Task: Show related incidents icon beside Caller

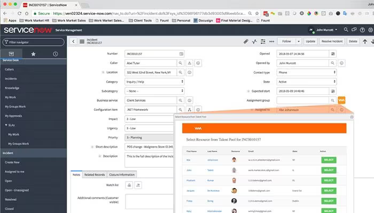Action: point(189,63)
